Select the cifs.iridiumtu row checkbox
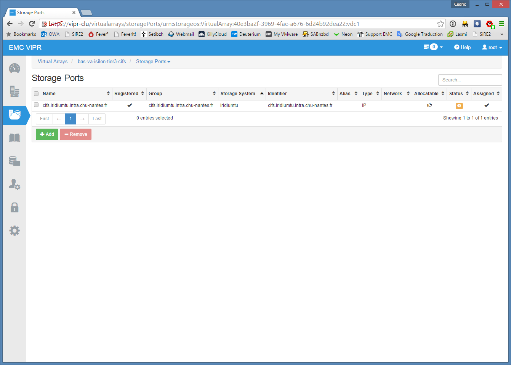Screen dimensions: 511x365 pos(36,105)
